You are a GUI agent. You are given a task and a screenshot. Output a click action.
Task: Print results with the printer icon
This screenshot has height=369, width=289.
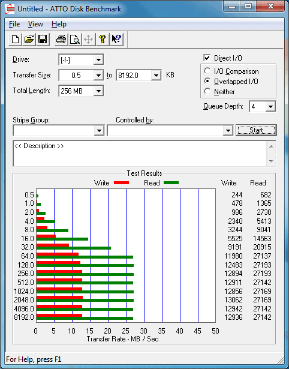[x=61, y=39]
